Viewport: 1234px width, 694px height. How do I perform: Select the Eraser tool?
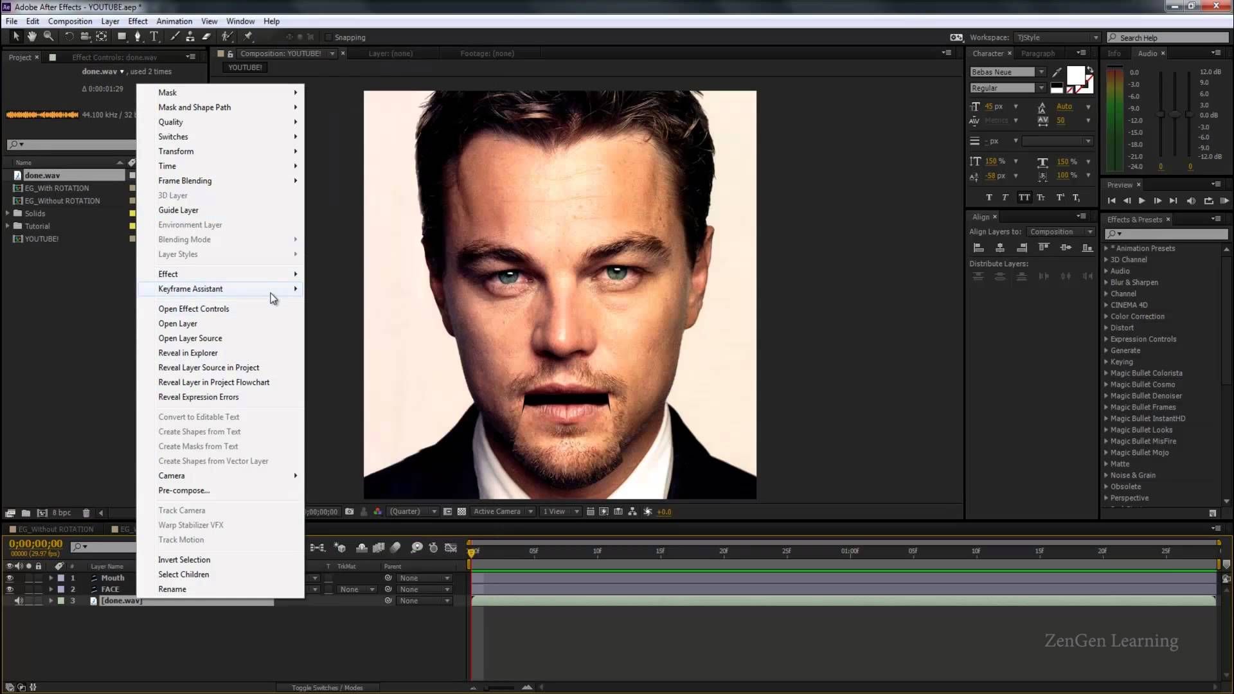206,37
